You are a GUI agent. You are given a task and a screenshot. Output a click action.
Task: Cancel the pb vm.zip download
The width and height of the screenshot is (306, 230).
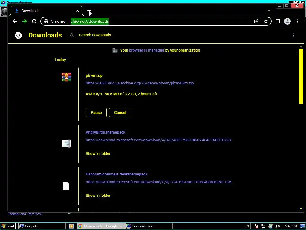pyautogui.click(x=120, y=113)
